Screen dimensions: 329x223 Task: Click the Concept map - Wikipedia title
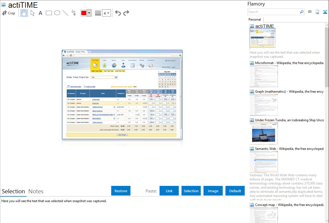coord(289,205)
